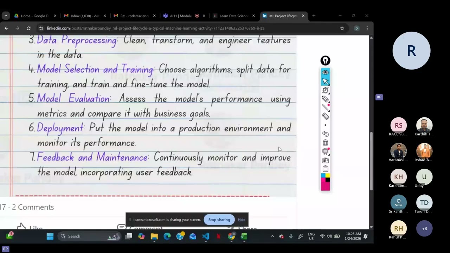The width and height of the screenshot is (450, 253).
Task: Select participant Irshad A... video tile
Action: click(424, 151)
